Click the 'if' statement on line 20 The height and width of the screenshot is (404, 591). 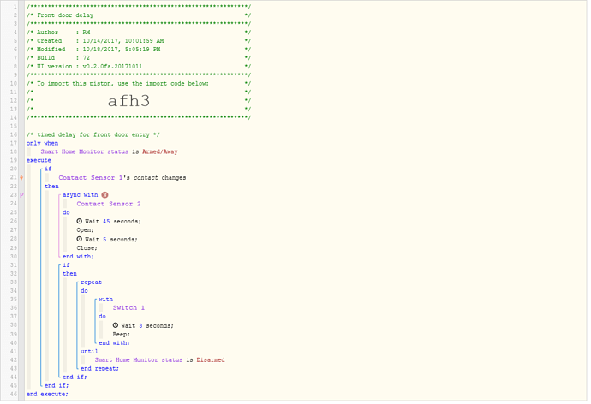pos(48,169)
